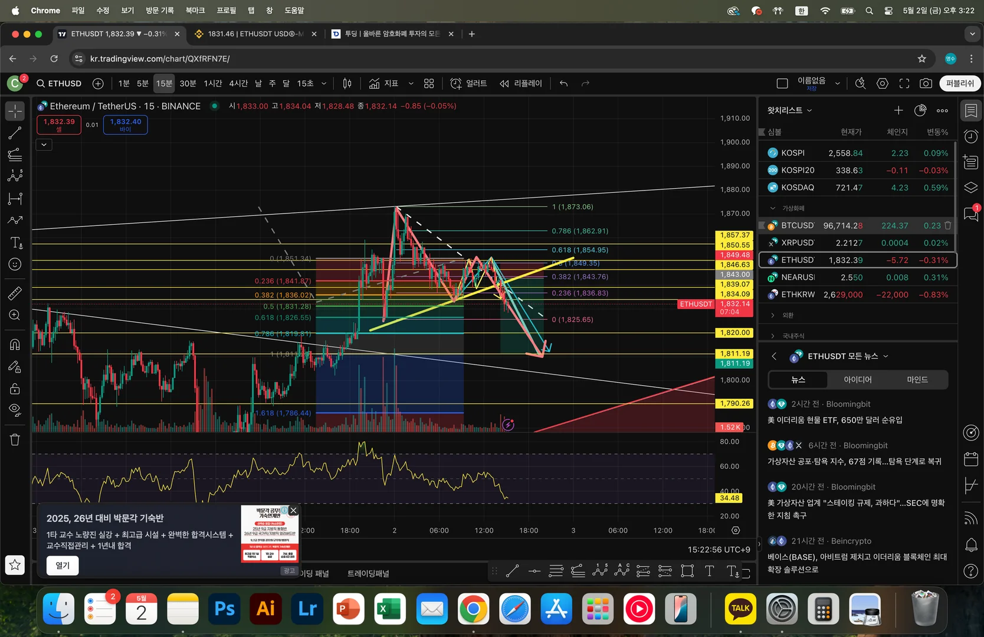Image resolution: width=984 pixels, height=637 pixels.
Task: Select the ruler measure tool
Action: click(15, 293)
